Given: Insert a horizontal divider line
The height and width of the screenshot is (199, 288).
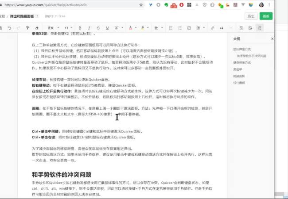Looking at the screenshot, I should [231, 28].
